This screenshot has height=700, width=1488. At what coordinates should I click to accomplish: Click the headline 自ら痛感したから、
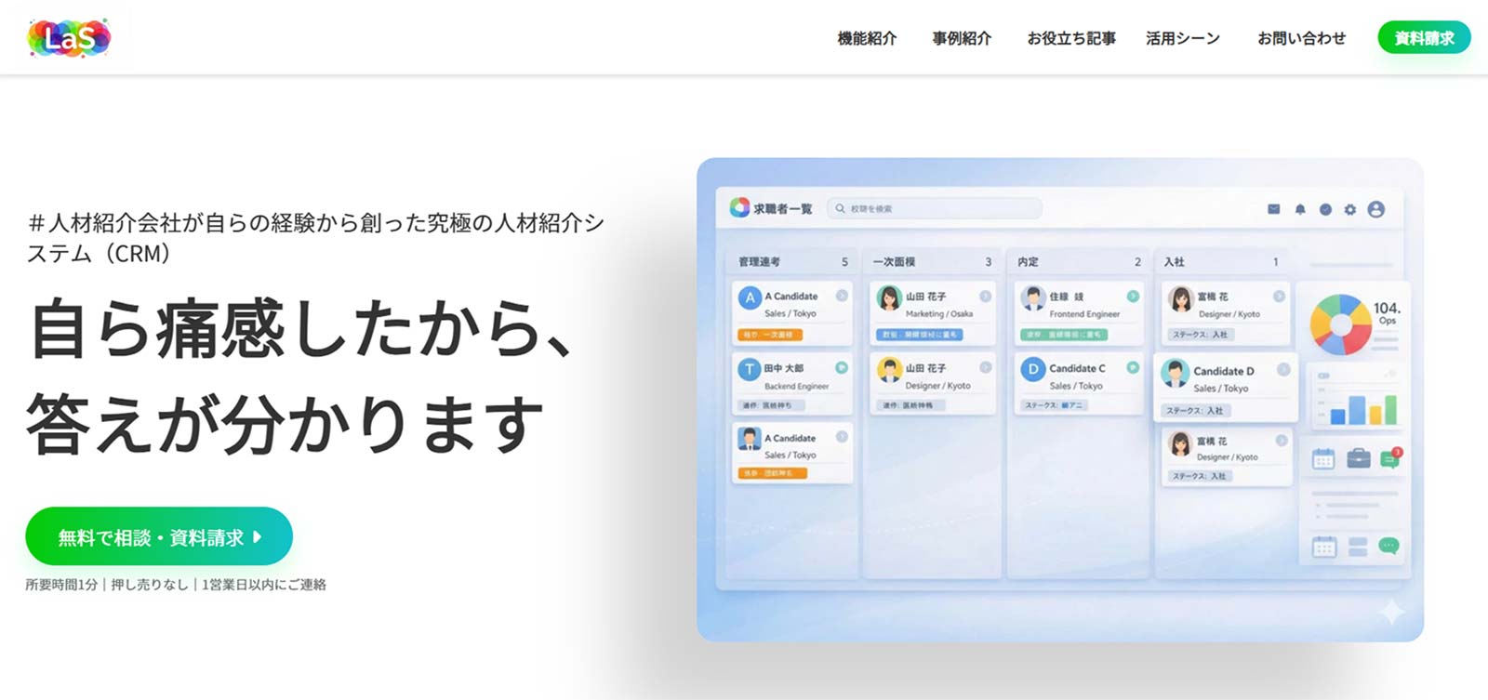pos(302,328)
